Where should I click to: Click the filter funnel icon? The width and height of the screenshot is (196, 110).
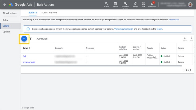pos(30,39)
